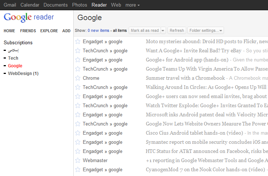Open Gmail from the top bar
268x176 pixels.
coord(10,5)
